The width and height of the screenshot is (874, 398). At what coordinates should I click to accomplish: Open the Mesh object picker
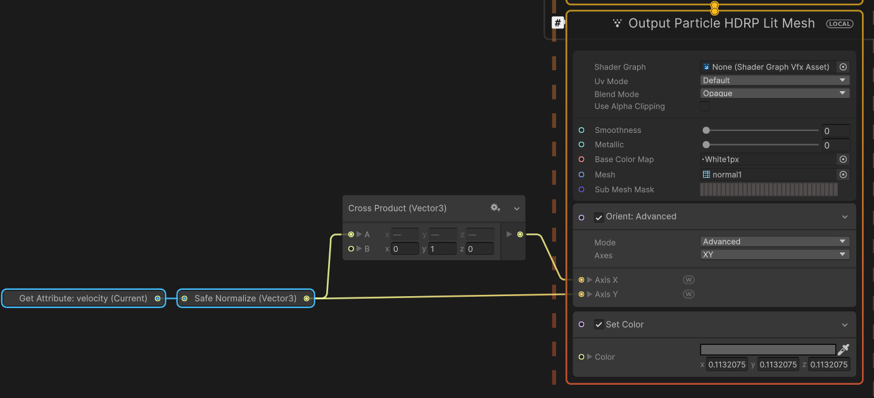coord(843,175)
